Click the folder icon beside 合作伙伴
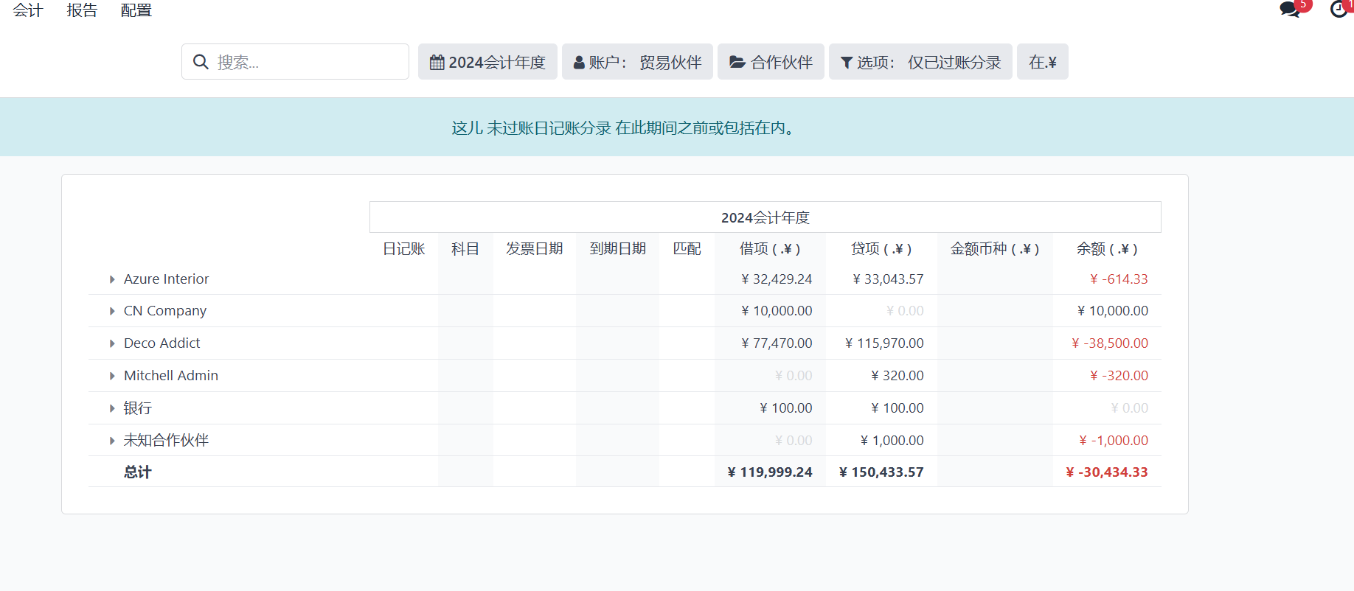This screenshot has width=1354, height=591. 737,63
